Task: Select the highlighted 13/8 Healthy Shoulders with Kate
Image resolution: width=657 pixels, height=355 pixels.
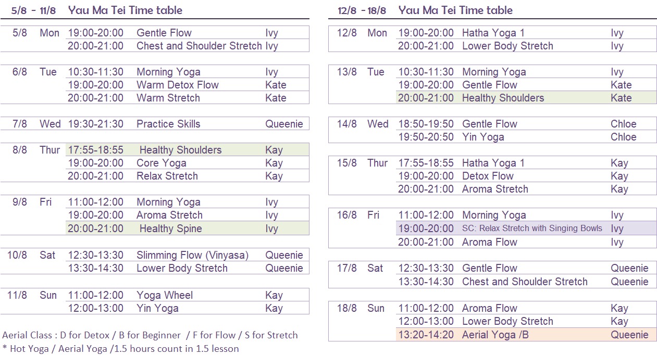Action: 526,98
